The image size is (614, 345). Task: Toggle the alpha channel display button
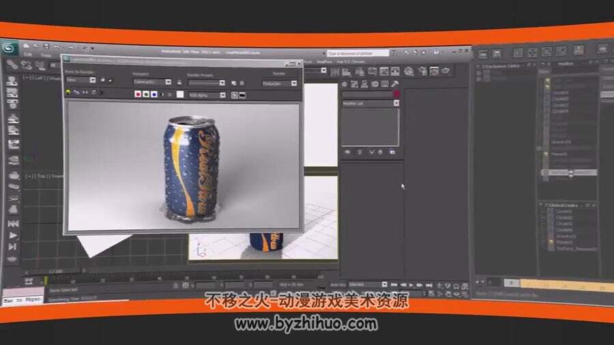[x=162, y=94]
